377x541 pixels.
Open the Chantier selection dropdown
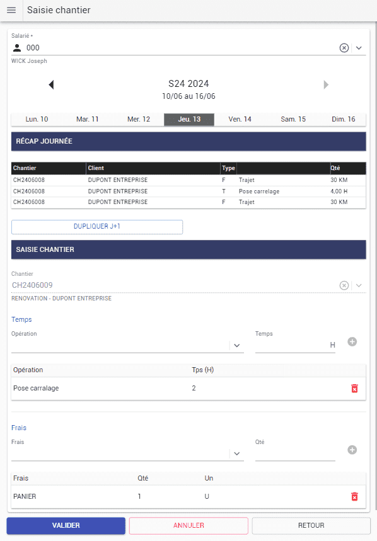(x=359, y=285)
